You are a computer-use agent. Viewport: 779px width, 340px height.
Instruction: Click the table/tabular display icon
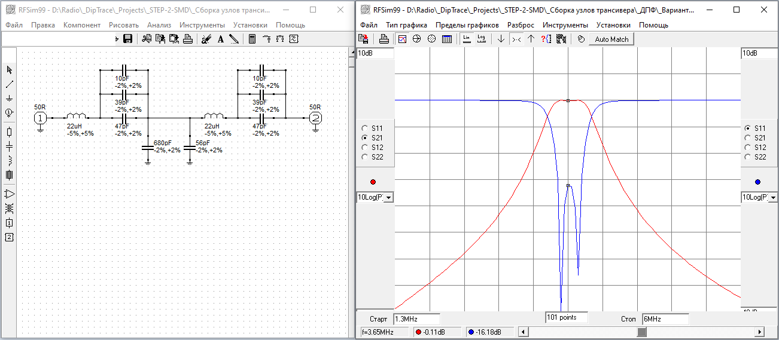pos(446,39)
